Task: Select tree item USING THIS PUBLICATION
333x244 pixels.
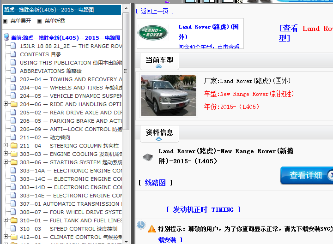Action: (x=71, y=63)
